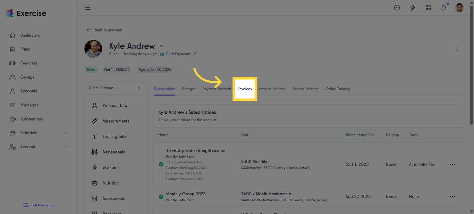The height and width of the screenshot is (214, 474).
Task: Click the Messages envelope icon
Action: coord(12,105)
